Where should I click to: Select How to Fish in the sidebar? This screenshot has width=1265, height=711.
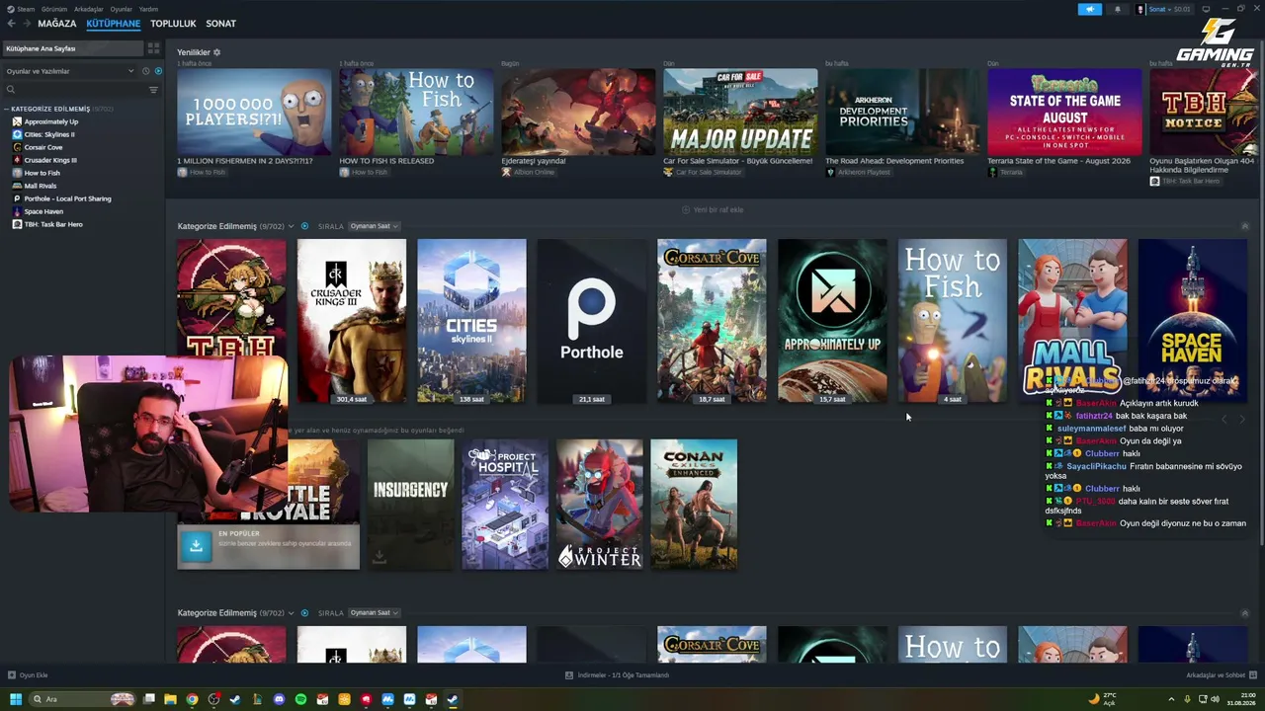(42, 173)
